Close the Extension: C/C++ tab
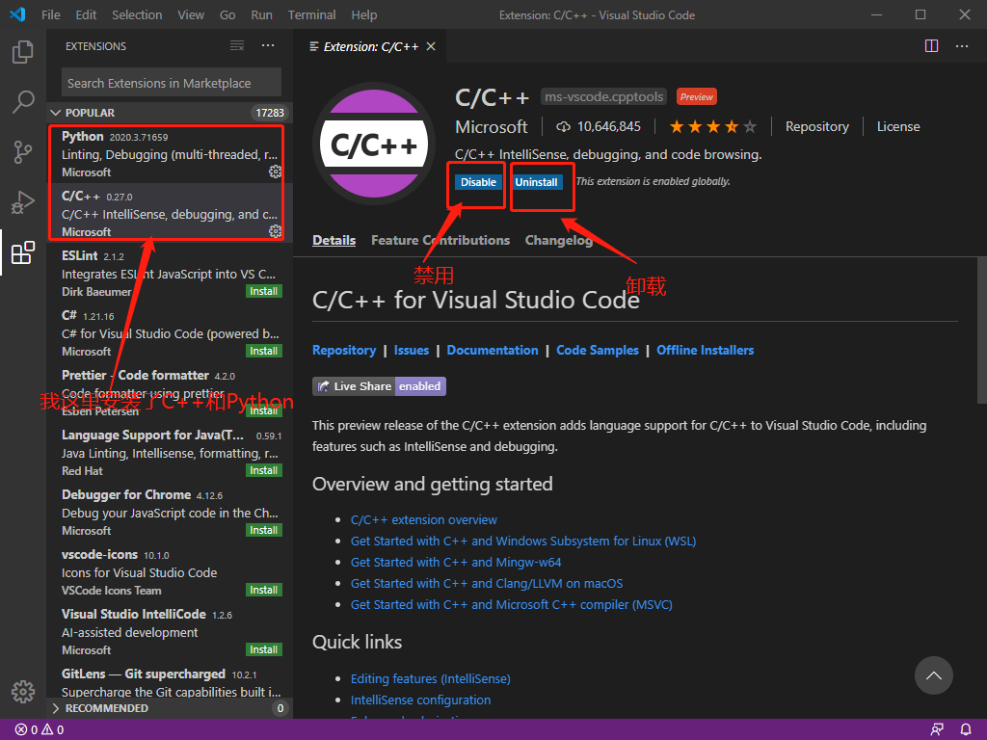 (431, 46)
